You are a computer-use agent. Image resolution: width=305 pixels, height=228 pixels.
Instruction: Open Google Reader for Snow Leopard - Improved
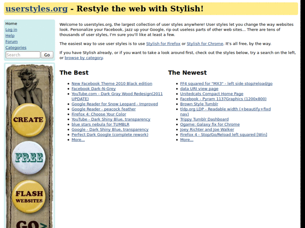[115, 104]
